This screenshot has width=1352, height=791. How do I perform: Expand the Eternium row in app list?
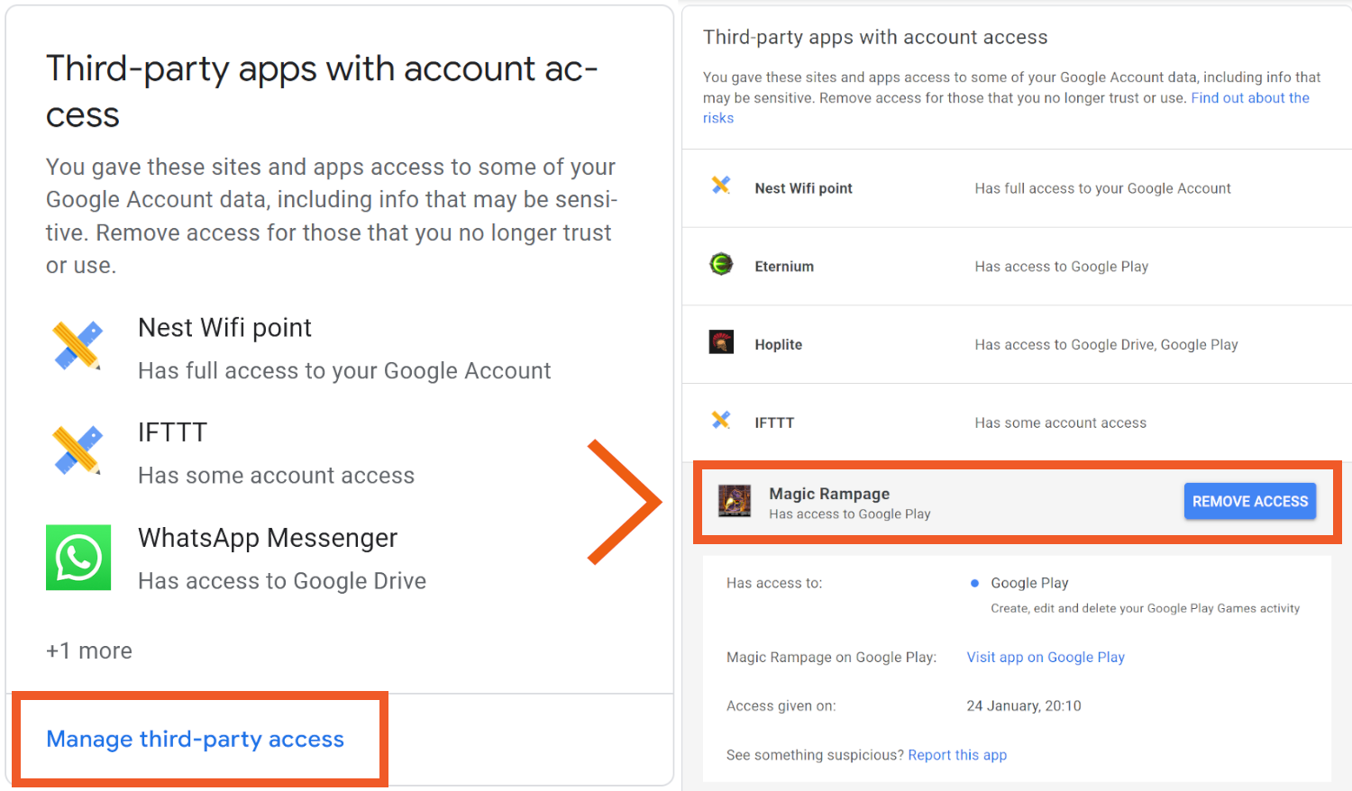tap(1017, 267)
